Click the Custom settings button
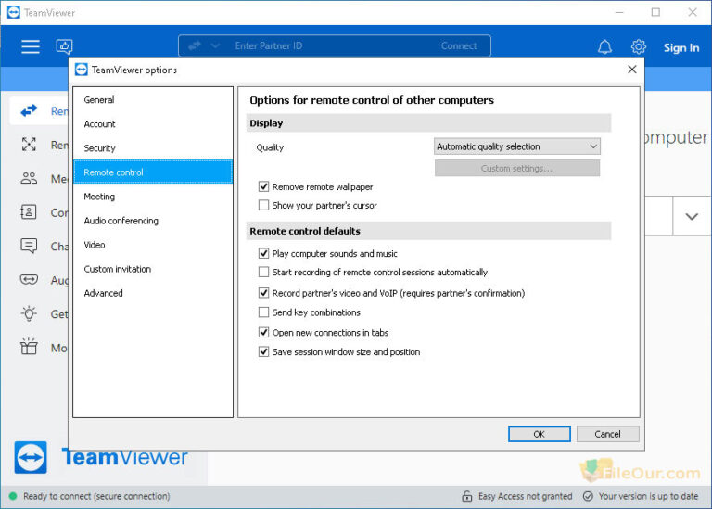 coord(516,168)
